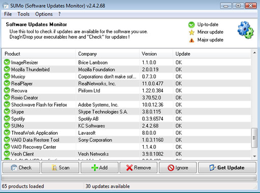
Task: Sort by the Company column header
Action: (x=108, y=54)
